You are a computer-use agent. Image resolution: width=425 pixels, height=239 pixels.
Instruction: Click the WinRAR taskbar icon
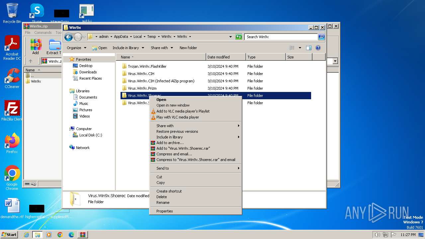(83, 235)
